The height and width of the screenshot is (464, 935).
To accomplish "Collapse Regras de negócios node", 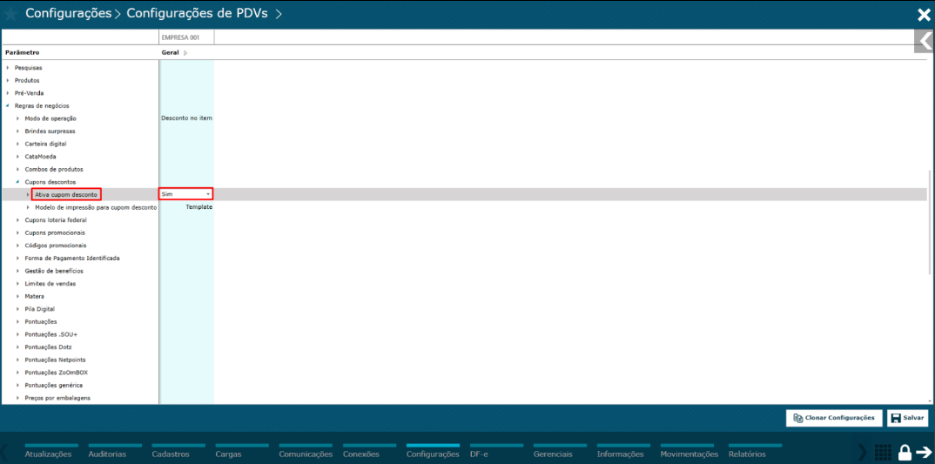I will [8, 105].
